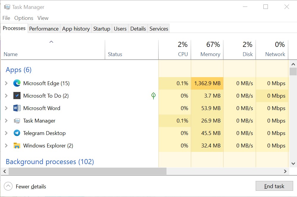Image resolution: width=297 pixels, height=197 pixels.
Task: Open the View menu
Action: tap(43, 18)
